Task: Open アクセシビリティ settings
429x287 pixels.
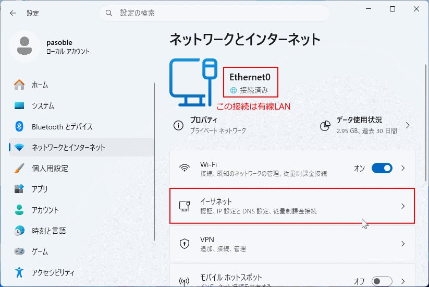Action: click(81, 272)
